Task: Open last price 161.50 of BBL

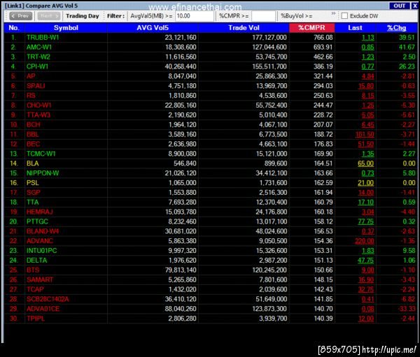Action: pyautogui.click(x=365, y=135)
